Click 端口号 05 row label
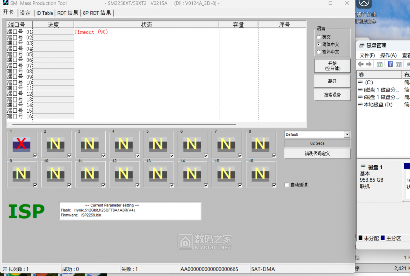410x276 pixels. (x=19, y=54)
